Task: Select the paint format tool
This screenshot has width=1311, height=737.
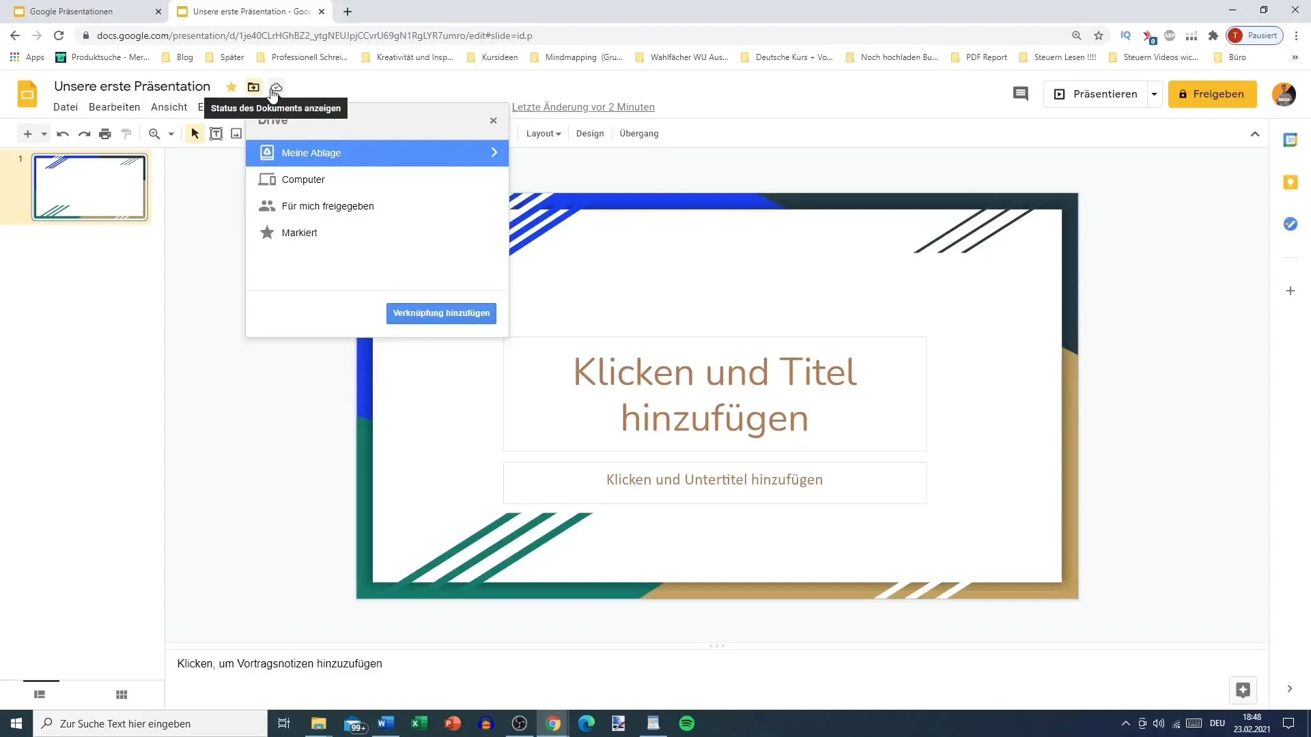Action: point(126,134)
